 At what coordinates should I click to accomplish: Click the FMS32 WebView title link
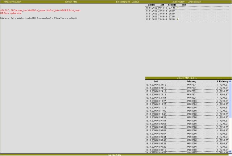click(x=12, y=2)
